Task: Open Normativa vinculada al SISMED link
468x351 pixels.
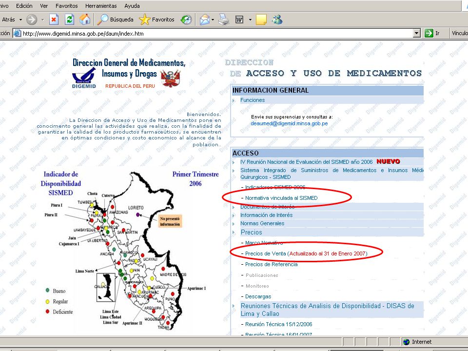Action: [x=281, y=198]
